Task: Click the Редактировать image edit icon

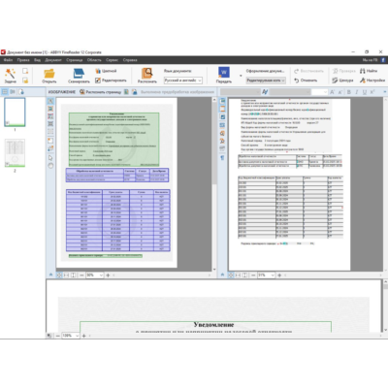Action: [x=98, y=81]
